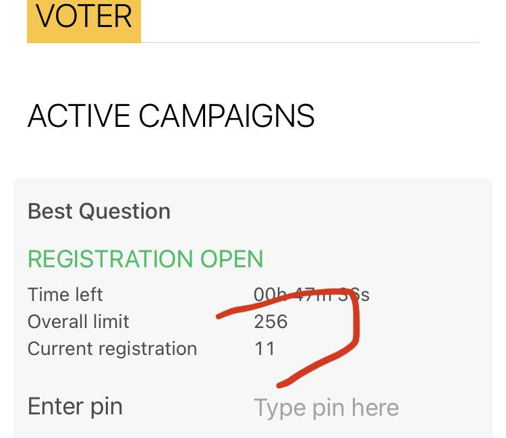Image resolution: width=506 pixels, height=438 pixels.
Task: Click the time remaining countdown value
Action: 311,295
